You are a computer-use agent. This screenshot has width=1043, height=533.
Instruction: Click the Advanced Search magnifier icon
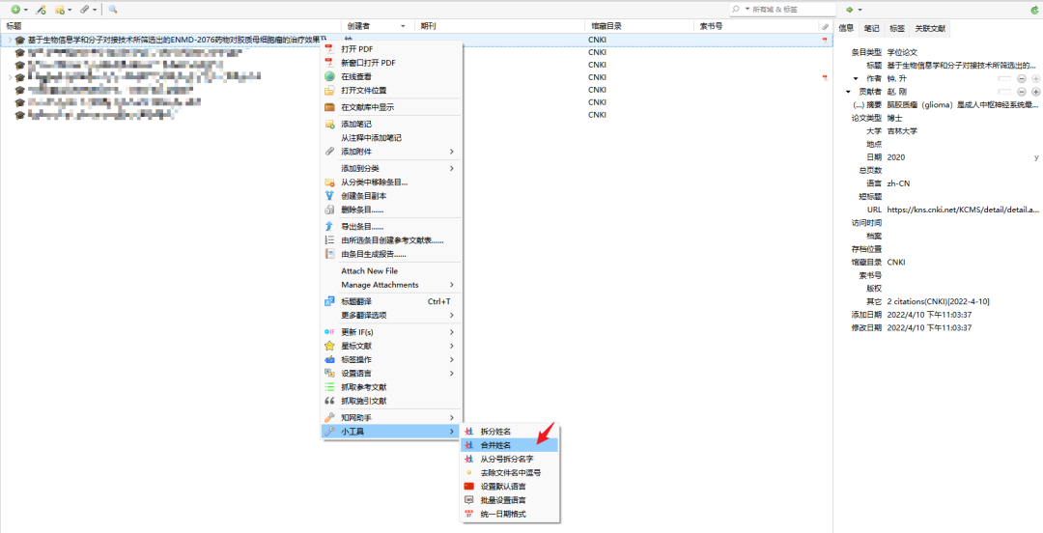112,10
